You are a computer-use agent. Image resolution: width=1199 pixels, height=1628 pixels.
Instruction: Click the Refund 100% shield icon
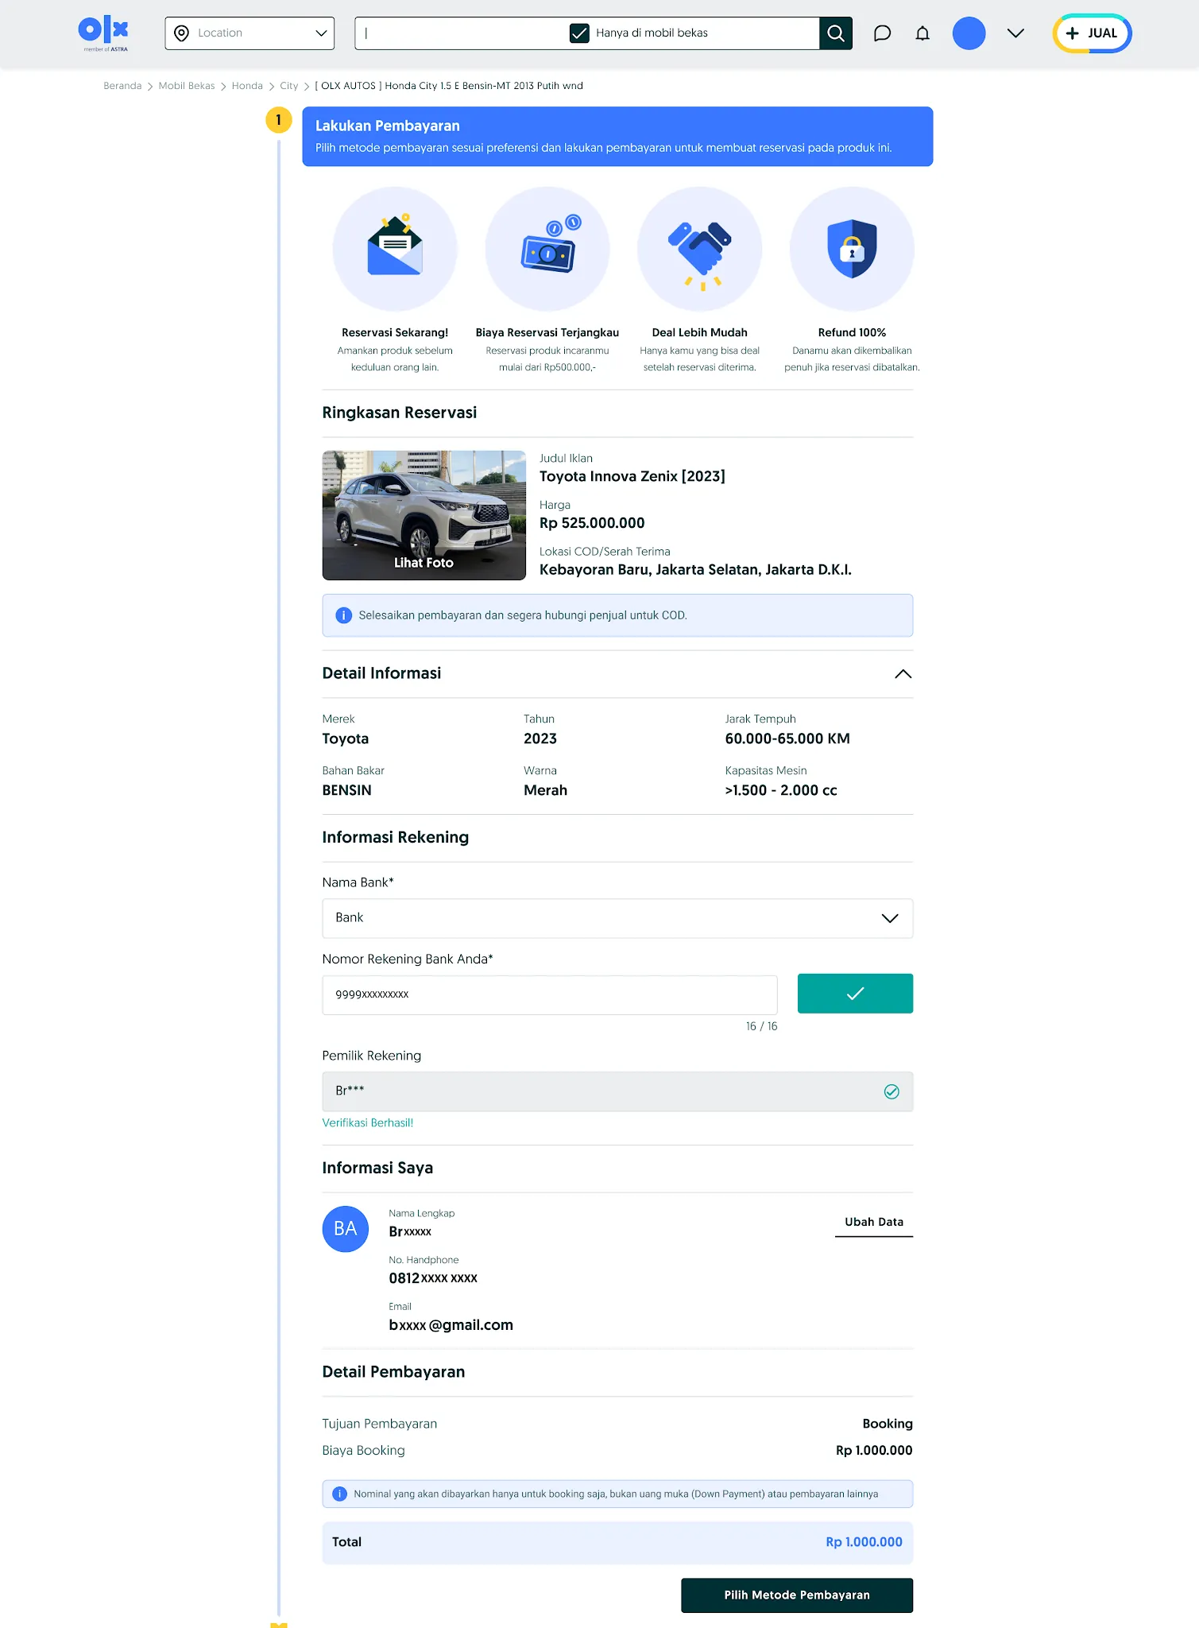pos(852,249)
